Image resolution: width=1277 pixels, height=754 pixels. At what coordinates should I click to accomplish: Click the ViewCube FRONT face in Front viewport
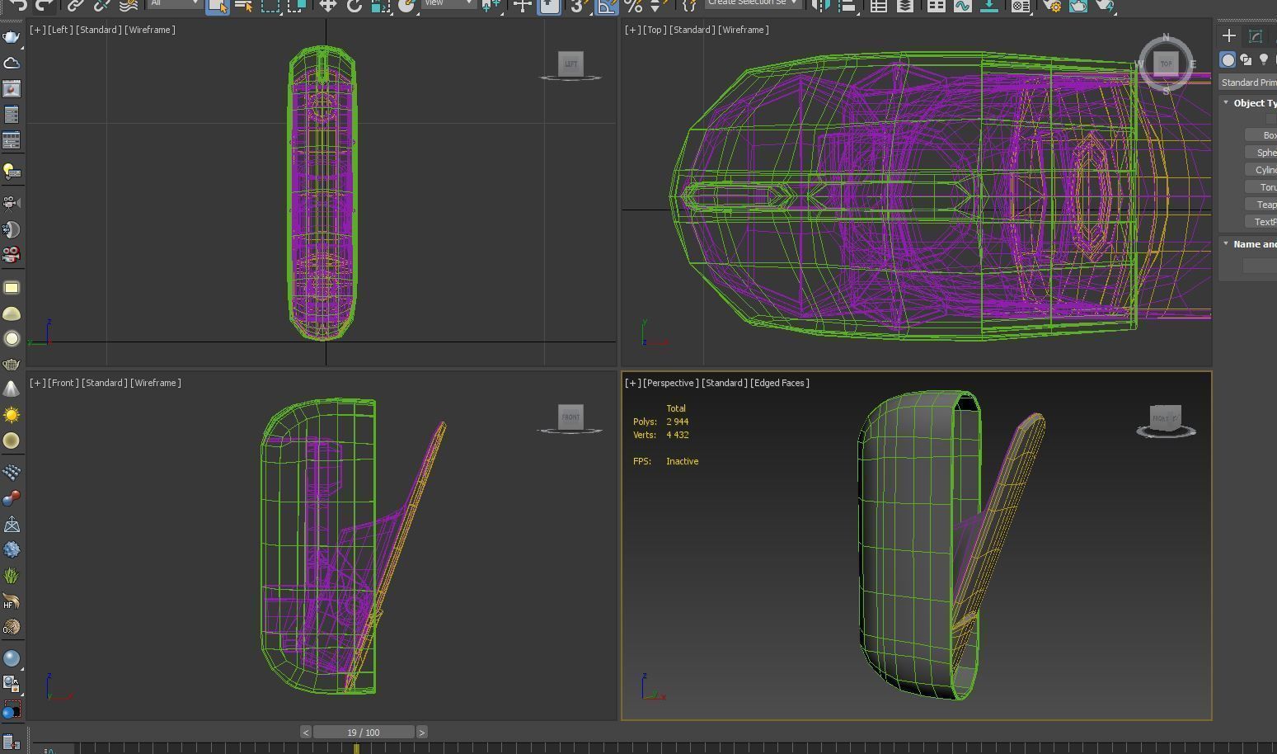coord(570,417)
